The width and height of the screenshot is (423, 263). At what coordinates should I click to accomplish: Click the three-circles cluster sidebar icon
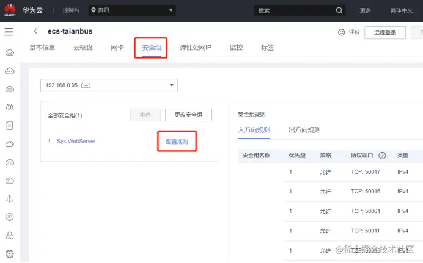point(10,236)
